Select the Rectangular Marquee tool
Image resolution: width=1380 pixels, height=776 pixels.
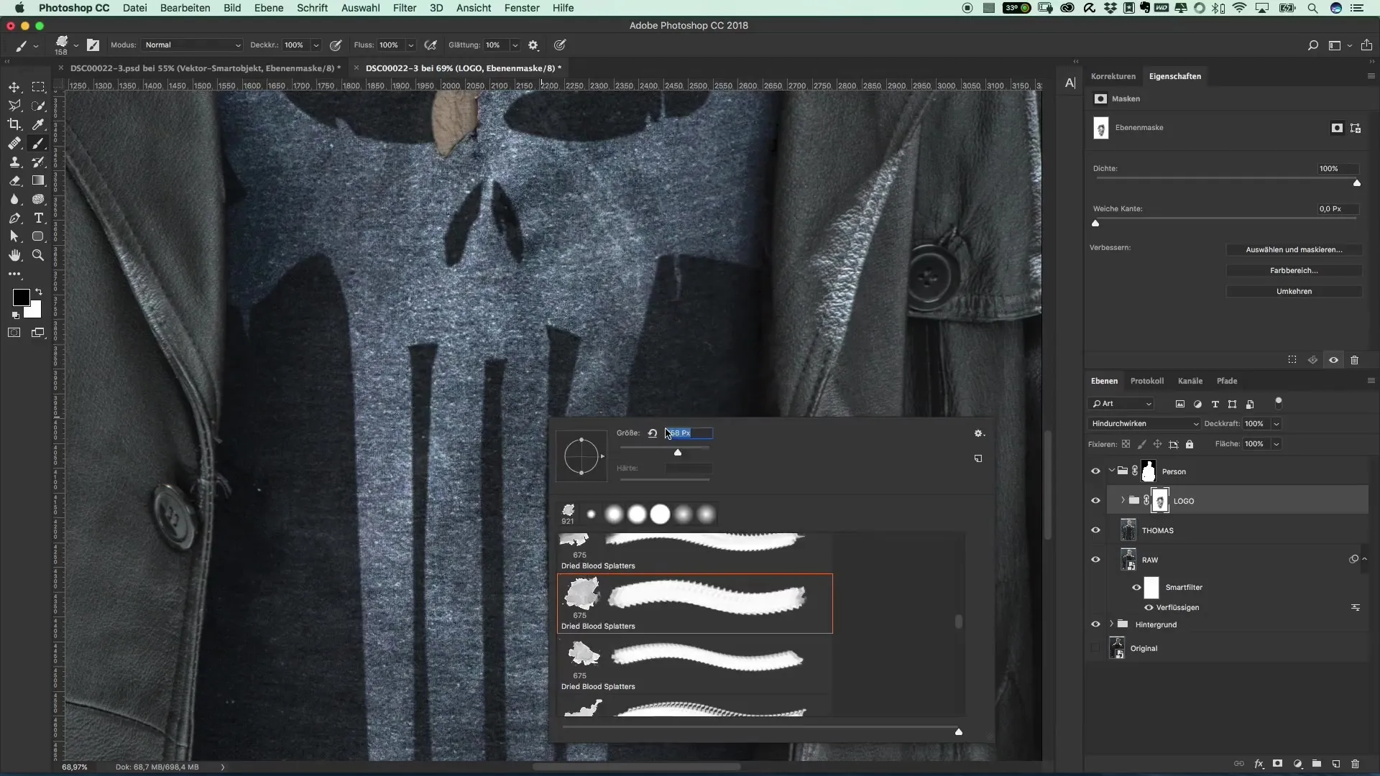(x=39, y=87)
